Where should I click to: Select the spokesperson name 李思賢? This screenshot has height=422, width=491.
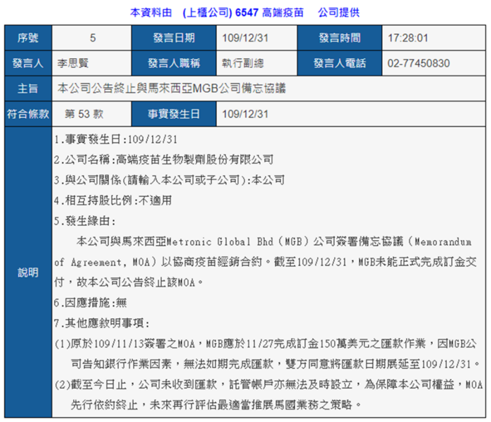pos(73,63)
